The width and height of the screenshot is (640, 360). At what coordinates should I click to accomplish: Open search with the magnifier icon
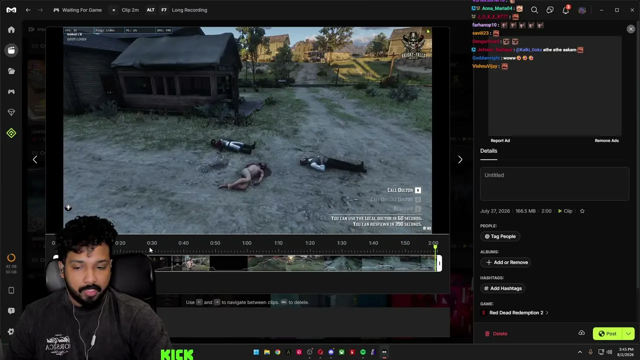[534, 10]
